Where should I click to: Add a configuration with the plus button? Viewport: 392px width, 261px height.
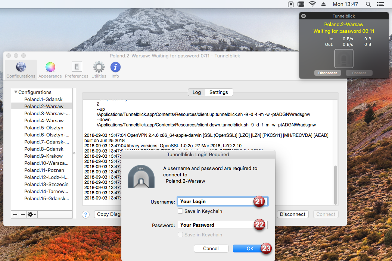pos(15,214)
